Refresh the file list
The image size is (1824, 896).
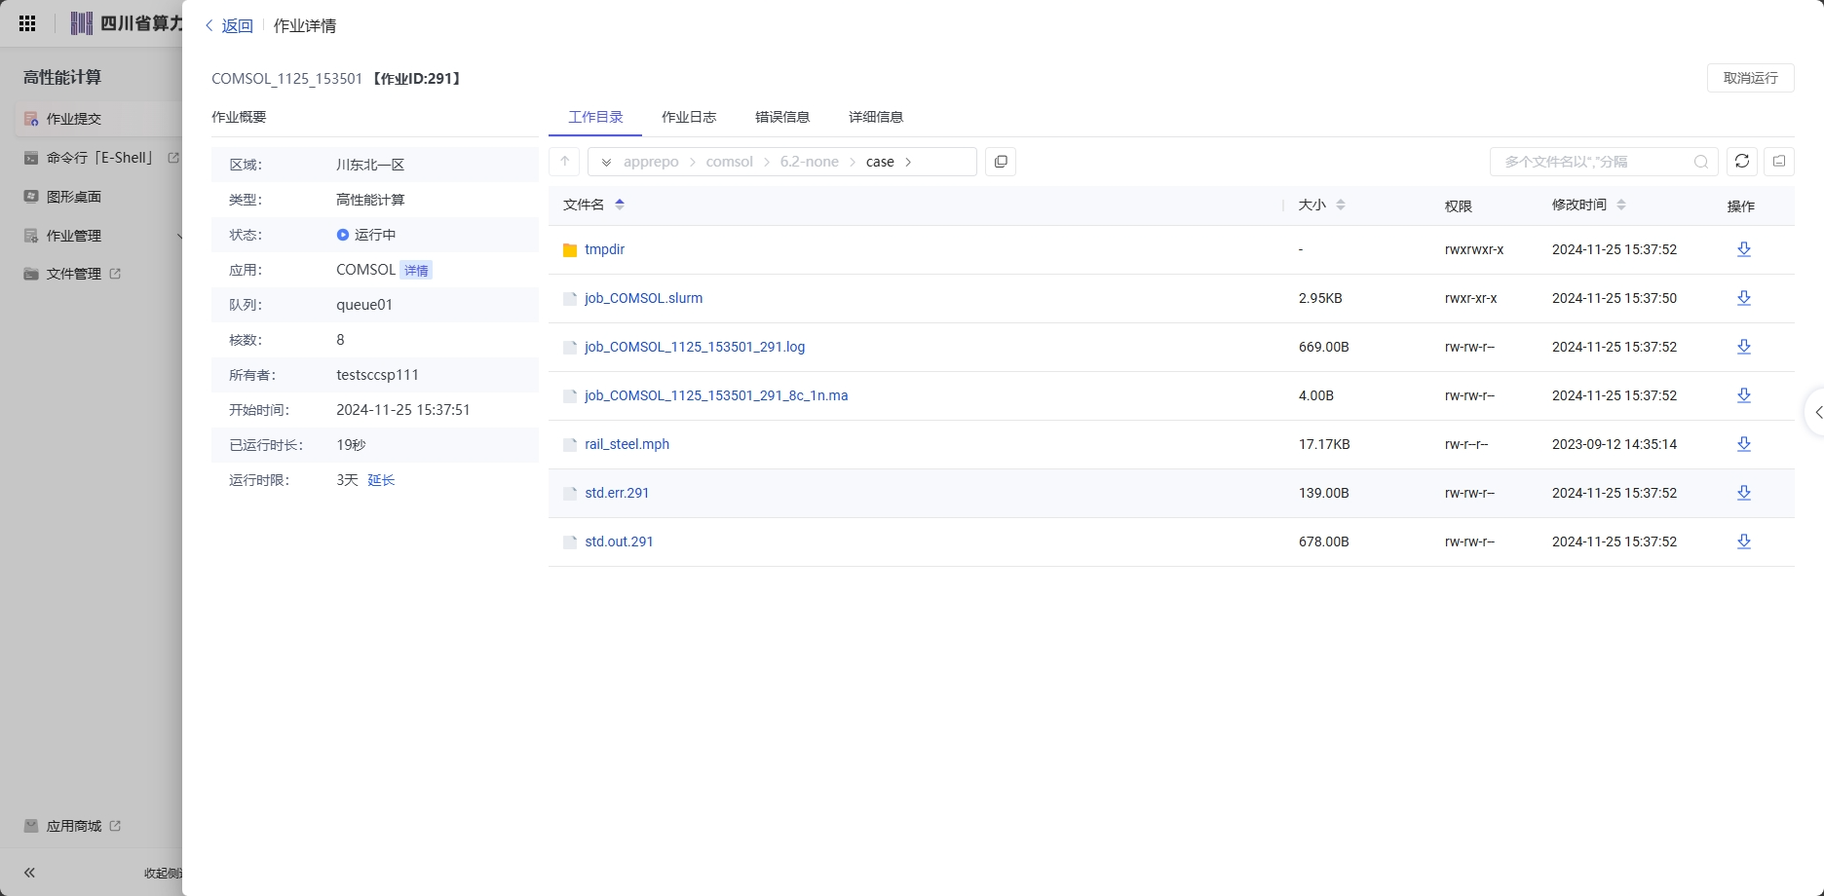pos(1742,162)
